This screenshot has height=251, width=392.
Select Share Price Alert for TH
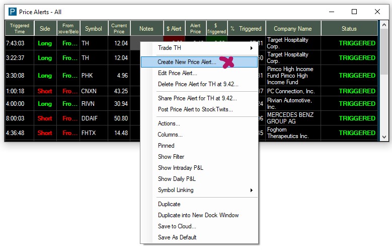(x=197, y=98)
